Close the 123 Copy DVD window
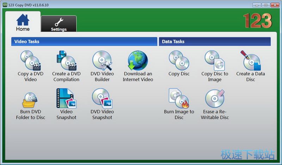Image resolution: width=282 pixels, height=165 pixels. point(274,5)
